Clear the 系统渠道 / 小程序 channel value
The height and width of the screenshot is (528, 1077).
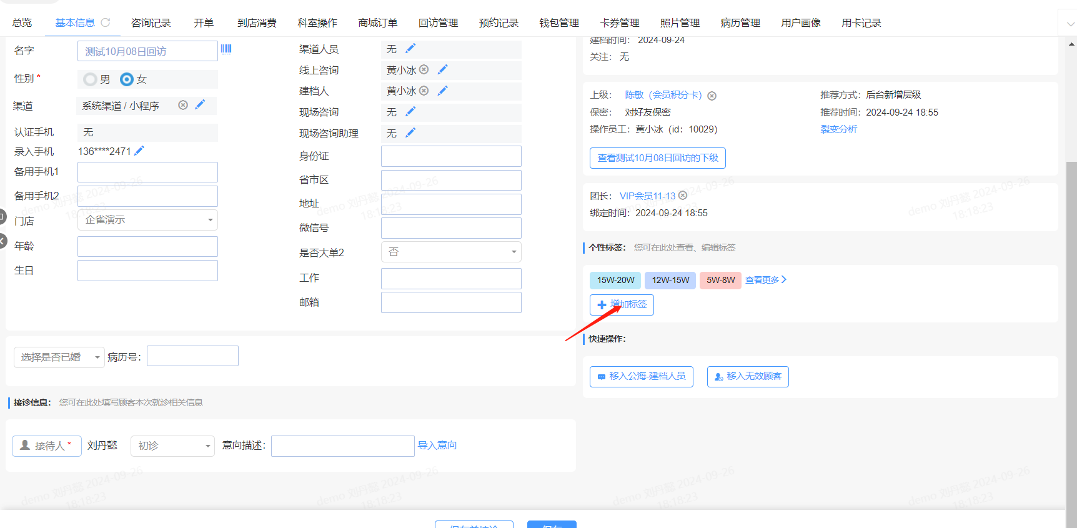183,105
